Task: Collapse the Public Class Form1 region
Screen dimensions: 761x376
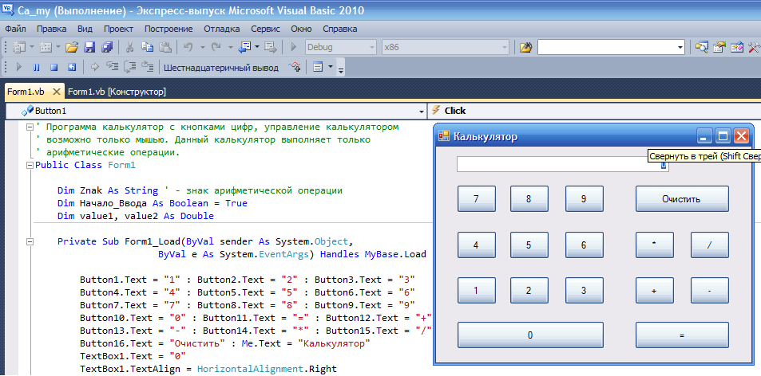Action: tap(30, 165)
